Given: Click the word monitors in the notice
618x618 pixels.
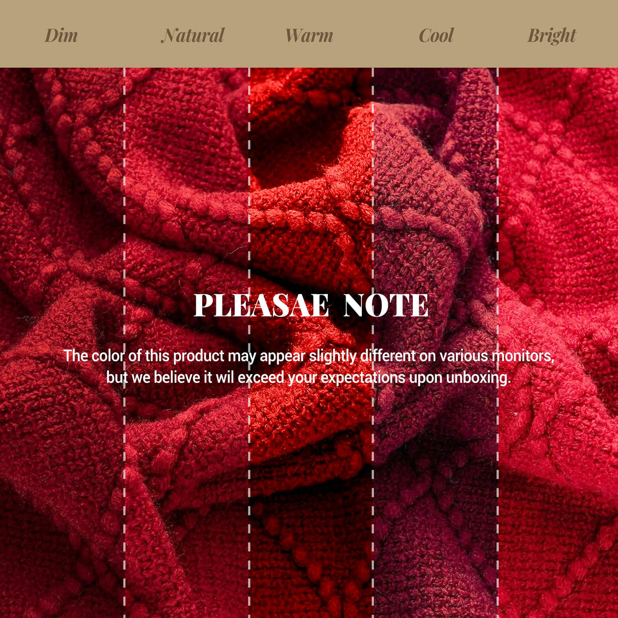Looking at the screenshot, I should click(522, 356).
